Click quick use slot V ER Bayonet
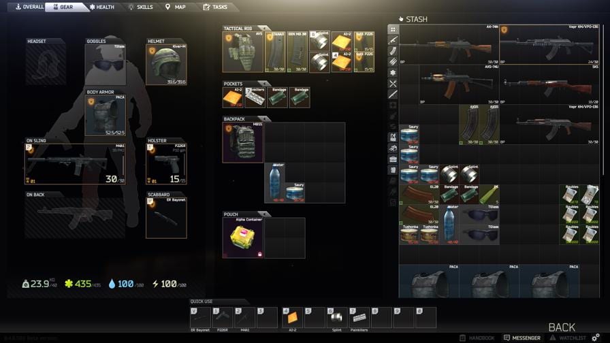 click(x=200, y=317)
